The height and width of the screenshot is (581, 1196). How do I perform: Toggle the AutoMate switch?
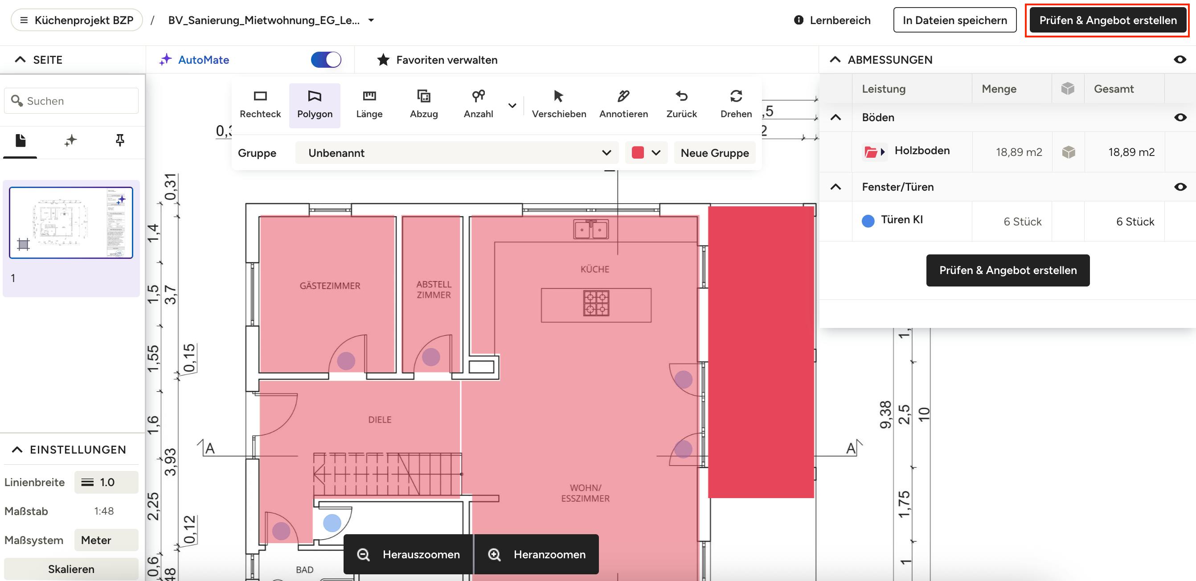point(326,60)
